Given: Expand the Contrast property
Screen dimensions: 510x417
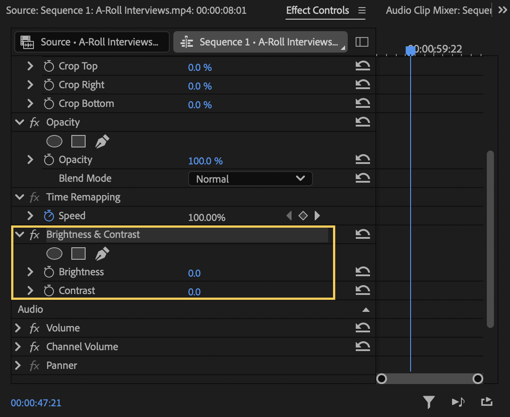Looking at the screenshot, I should [30, 290].
